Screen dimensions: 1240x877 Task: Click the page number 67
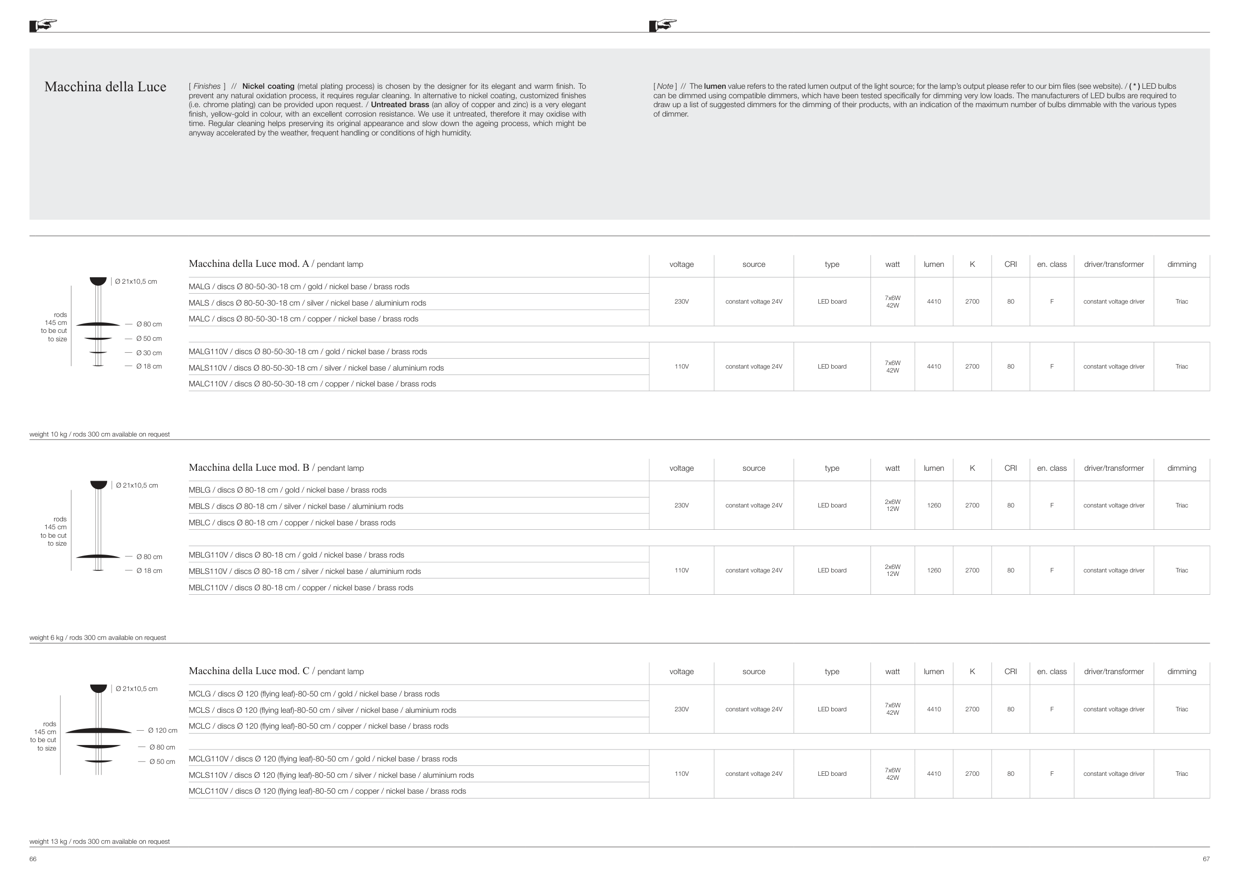[x=1206, y=859]
